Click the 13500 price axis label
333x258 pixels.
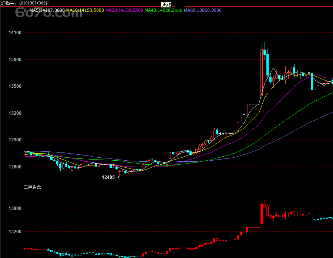[15, 86]
